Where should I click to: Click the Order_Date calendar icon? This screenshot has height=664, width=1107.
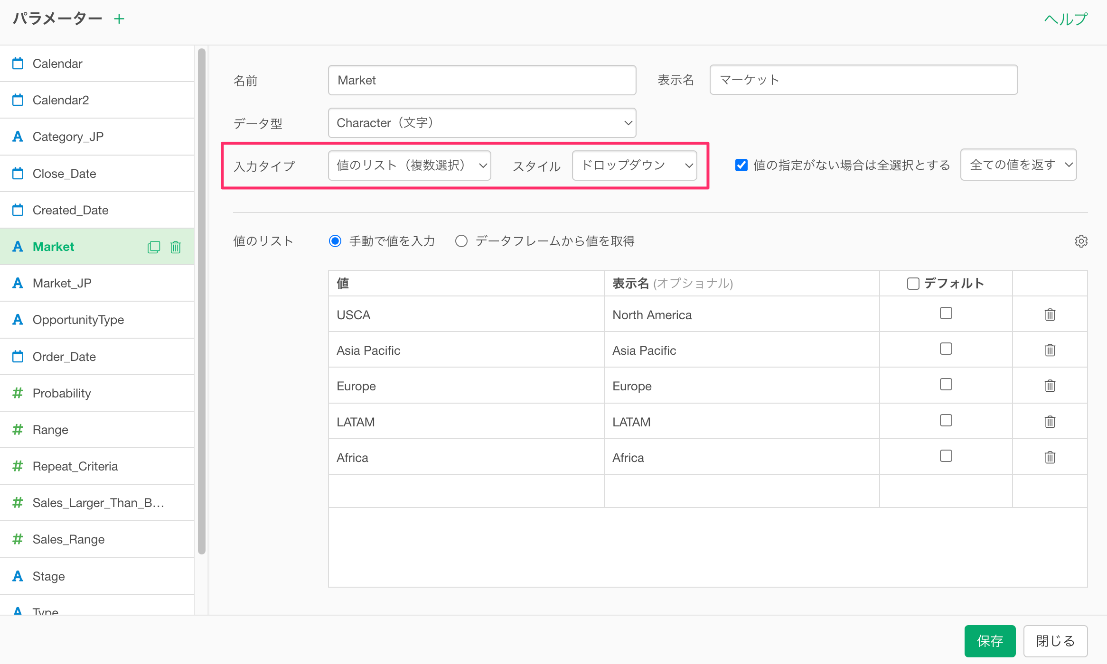click(x=18, y=356)
